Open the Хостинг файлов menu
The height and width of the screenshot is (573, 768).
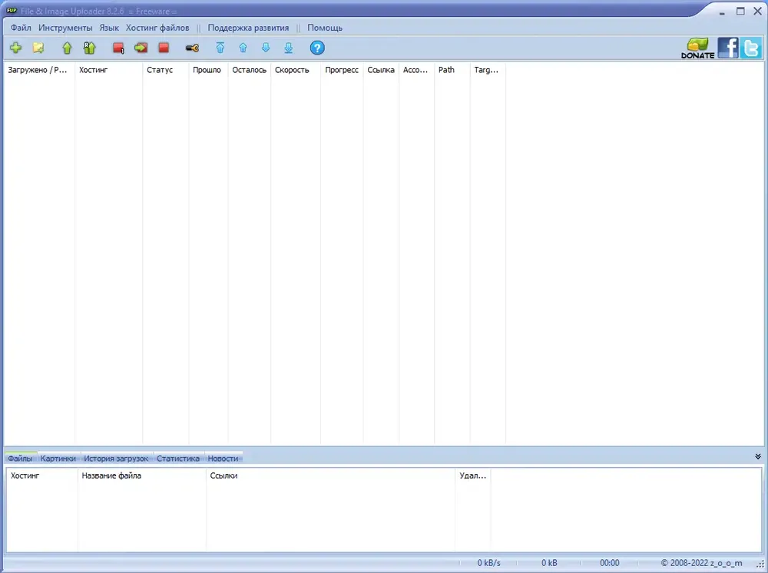(157, 28)
